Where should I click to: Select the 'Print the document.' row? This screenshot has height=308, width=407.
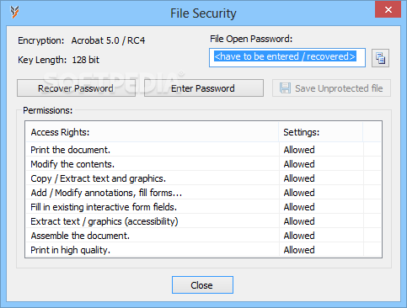click(203, 150)
